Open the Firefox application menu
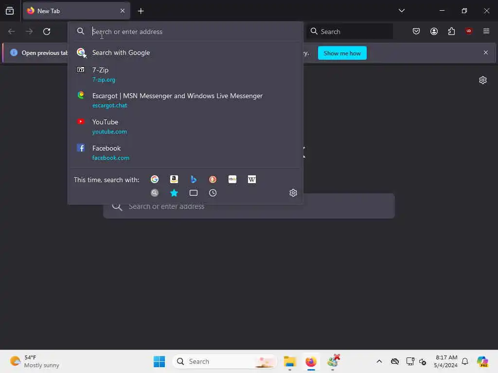Image resolution: width=498 pixels, height=373 pixels. click(486, 31)
